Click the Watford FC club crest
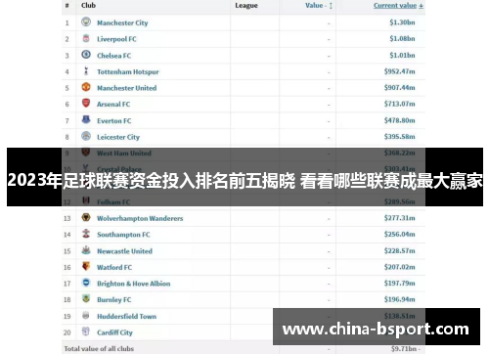This screenshot has height=354, width=489. tap(86, 266)
